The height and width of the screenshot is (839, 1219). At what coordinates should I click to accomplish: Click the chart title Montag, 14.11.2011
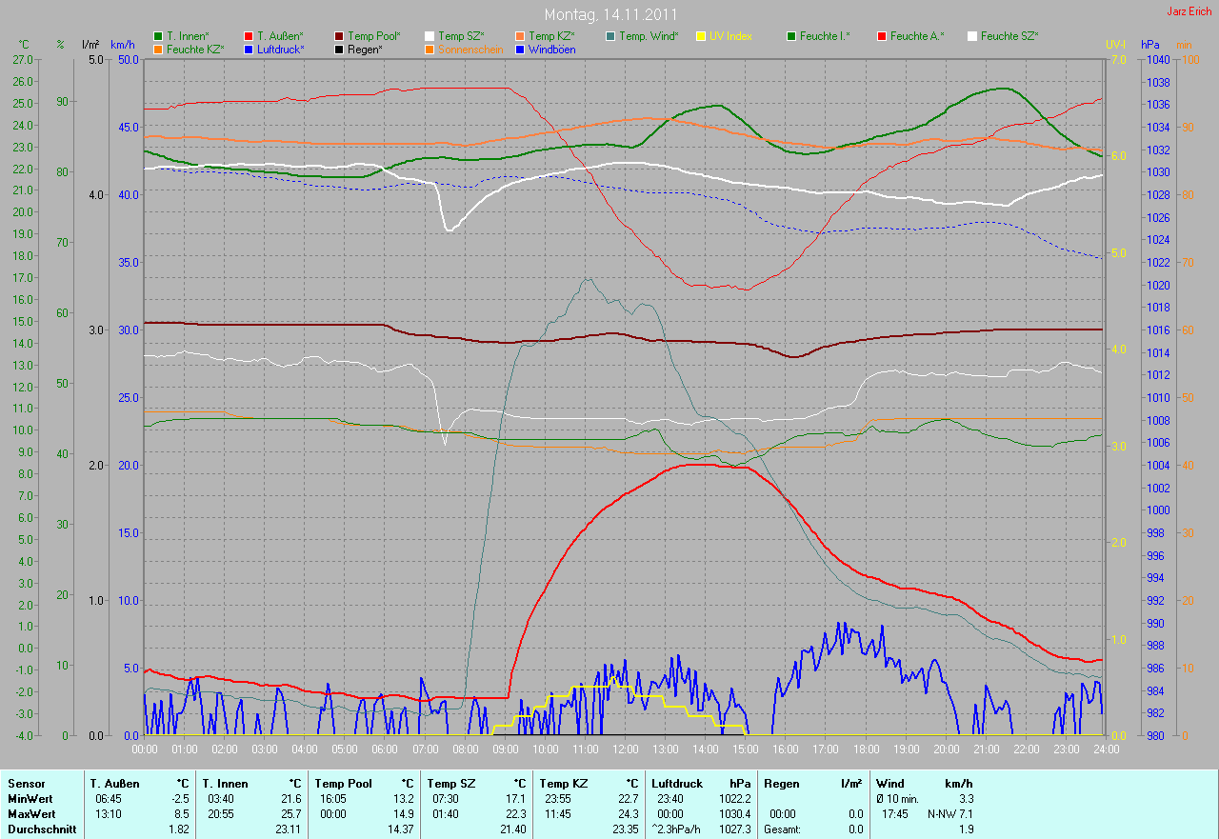[610, 15]
